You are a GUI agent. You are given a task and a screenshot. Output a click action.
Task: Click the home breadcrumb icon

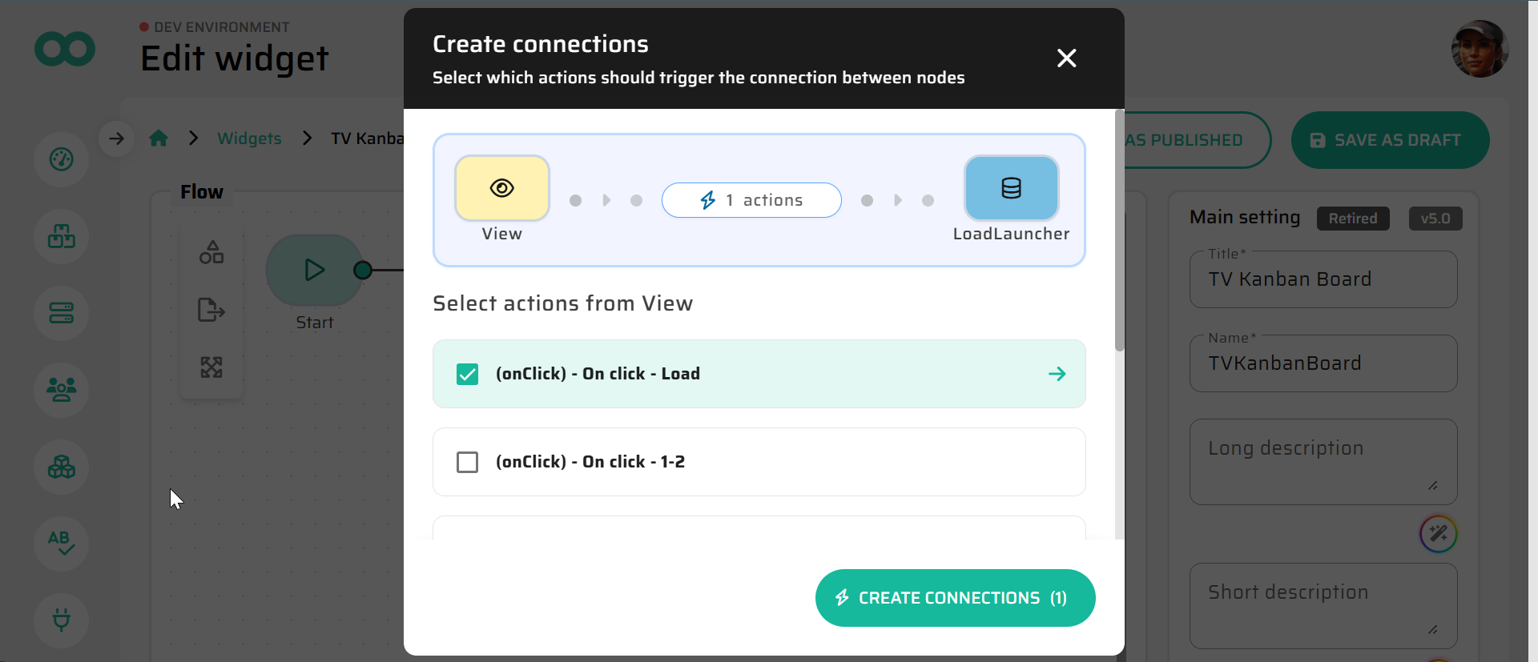pyautogui.click(x=159, y=138)
